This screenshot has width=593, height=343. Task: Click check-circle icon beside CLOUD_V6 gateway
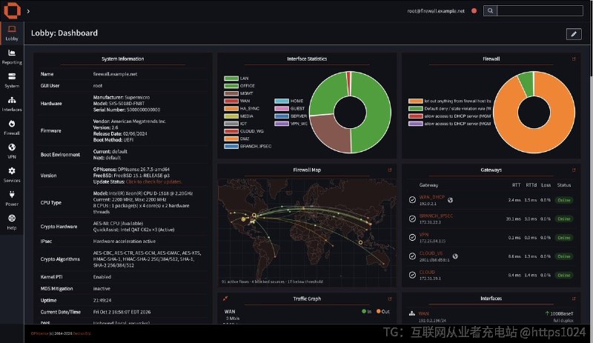coord(412,256)
